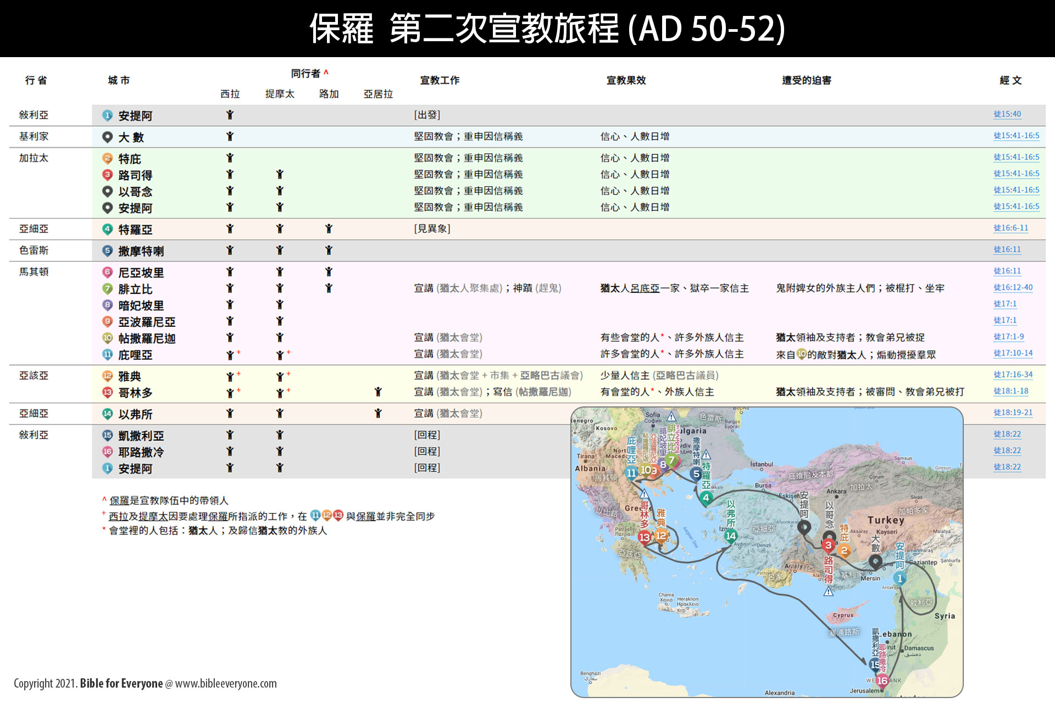Click the map marker 2 at 特庇

coord(845,550)
